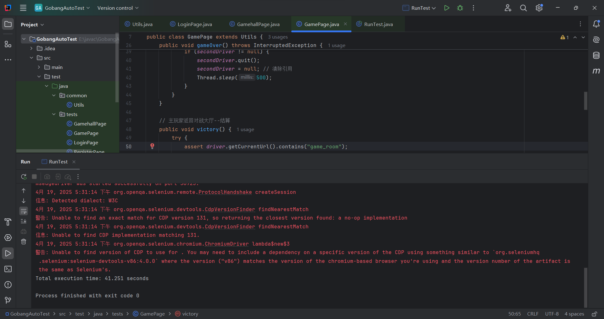Click the 3 usages hint for GamePage

278,37
